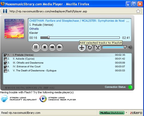This screenshot has width=144, height=116.
Task: Stream using Windows Media Player link
Action: coord(62,99)
